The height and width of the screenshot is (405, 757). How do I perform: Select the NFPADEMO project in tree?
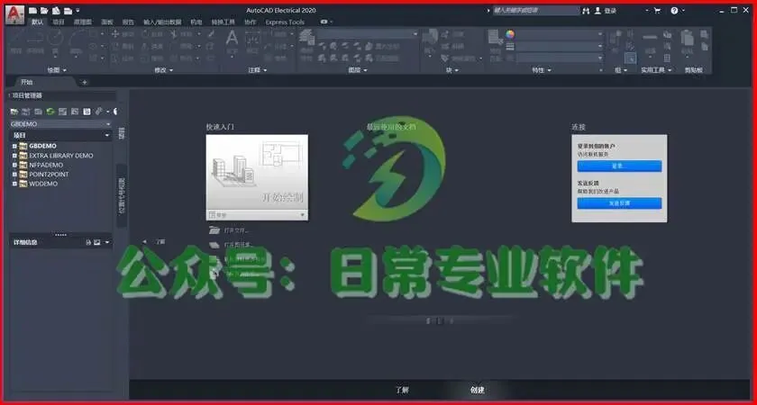pos(46,165)
